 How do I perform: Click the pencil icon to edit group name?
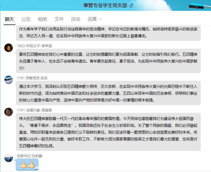(131, 5)
